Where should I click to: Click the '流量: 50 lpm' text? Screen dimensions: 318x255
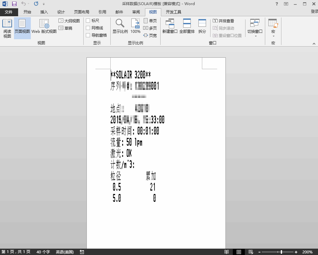click(x=126, y=142)
